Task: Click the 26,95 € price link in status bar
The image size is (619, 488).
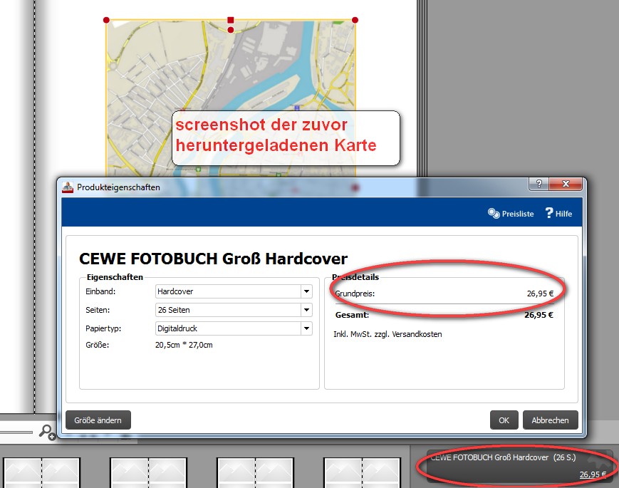Action: pos(593,474)
